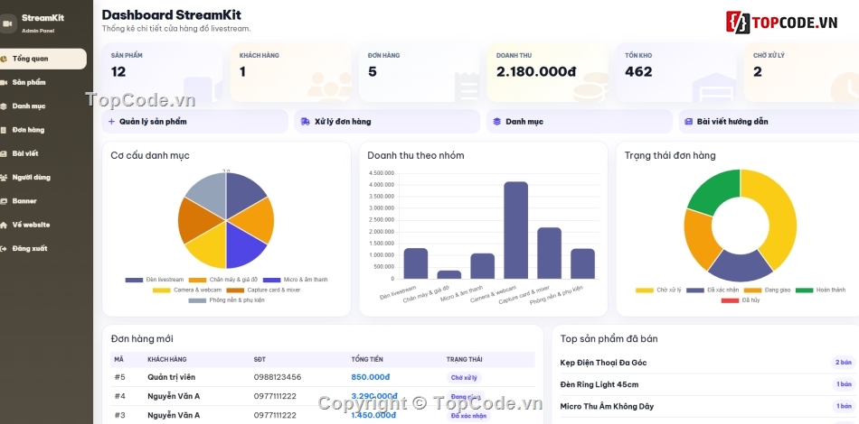Viewport: 859px width, 424px height.
Task: Click the StreamKit camera logo icon
Action: [x=6, y=23]
